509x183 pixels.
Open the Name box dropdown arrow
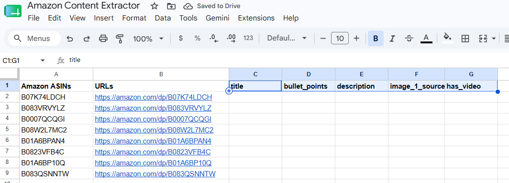click(x=43, y=61)
